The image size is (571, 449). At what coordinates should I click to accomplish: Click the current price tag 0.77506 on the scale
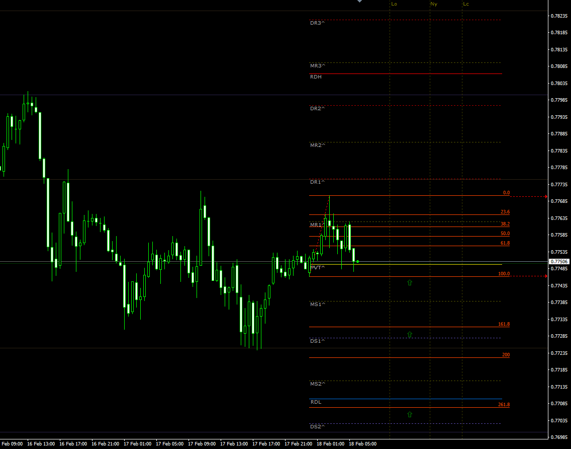pyautogui.click(x=559, y=261)
